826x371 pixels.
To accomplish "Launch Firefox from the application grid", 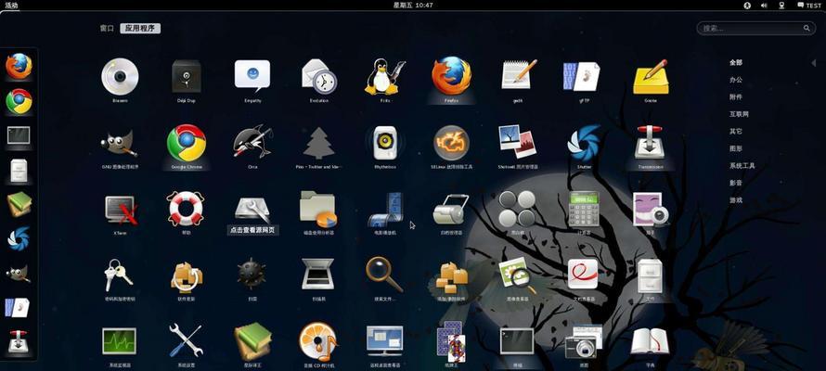I will pos(451,76).
